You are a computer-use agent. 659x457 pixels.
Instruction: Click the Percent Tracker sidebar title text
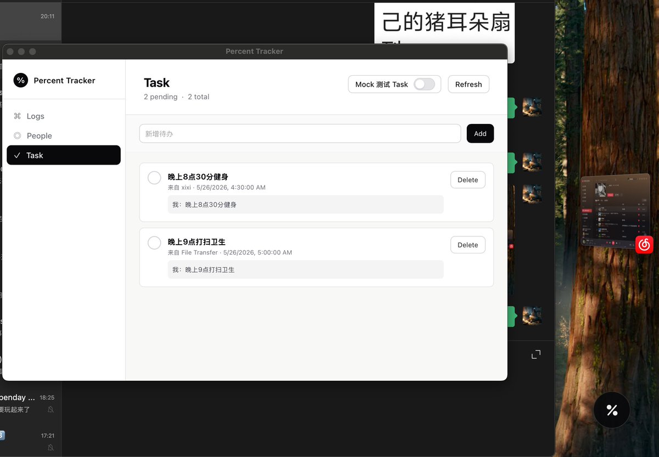pyautogui.click(x=64, y=81)
